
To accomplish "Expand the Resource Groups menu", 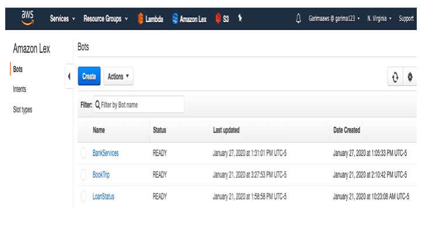I will (106, 19).
